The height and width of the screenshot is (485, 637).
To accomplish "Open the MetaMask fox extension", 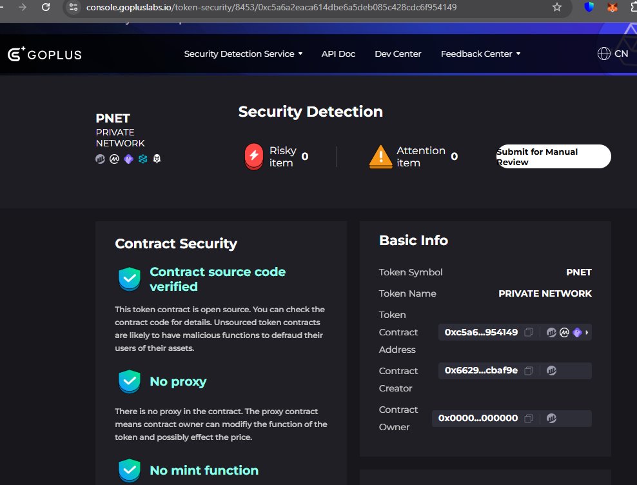I will (x=612, y=7).
